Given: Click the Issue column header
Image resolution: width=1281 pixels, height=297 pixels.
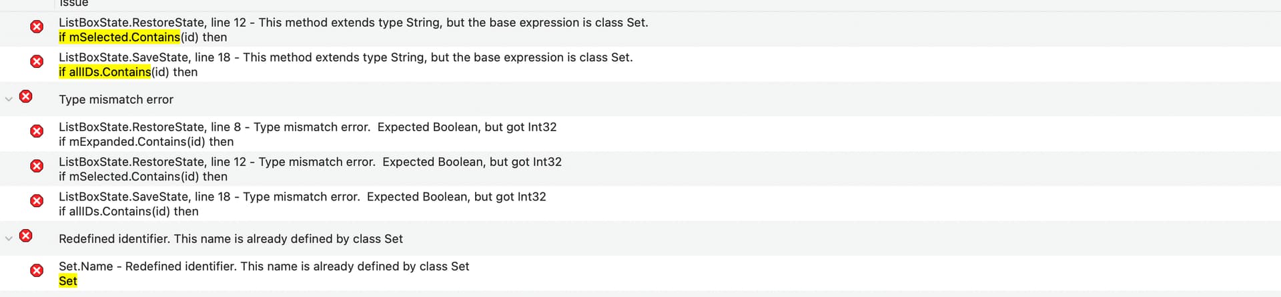Looking at the screenshot, I should pos(74,3).
